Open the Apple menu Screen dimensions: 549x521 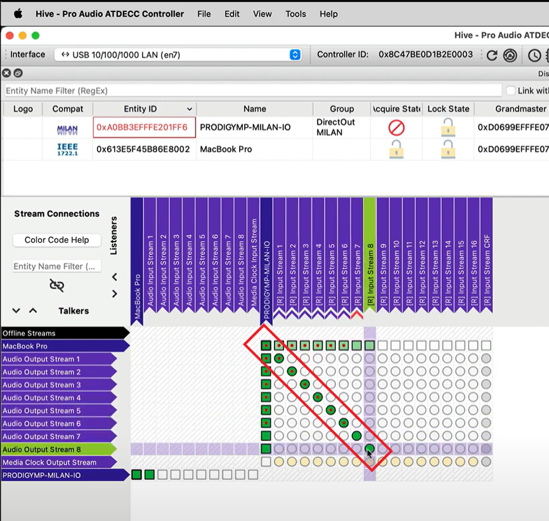(x=18, y=14)
